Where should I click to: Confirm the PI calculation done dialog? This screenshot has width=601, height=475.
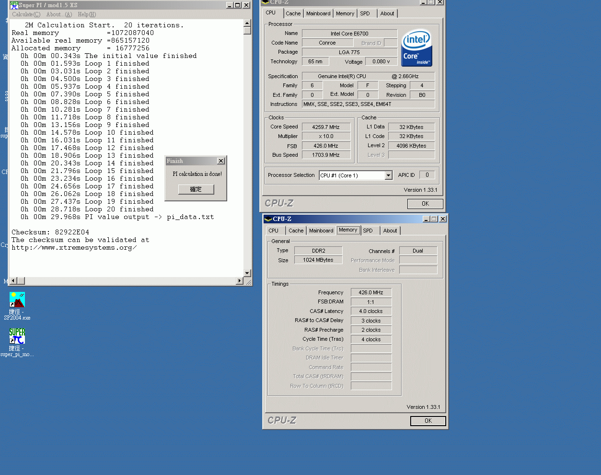(x=196, y=189)
